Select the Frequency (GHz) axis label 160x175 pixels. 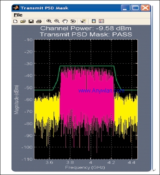pyautogui.click(x=85, y=167)
